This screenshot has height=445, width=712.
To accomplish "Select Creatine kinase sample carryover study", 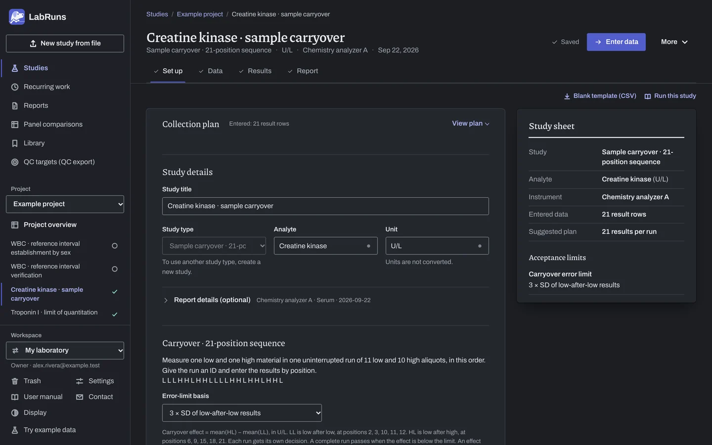I will 65,294.
